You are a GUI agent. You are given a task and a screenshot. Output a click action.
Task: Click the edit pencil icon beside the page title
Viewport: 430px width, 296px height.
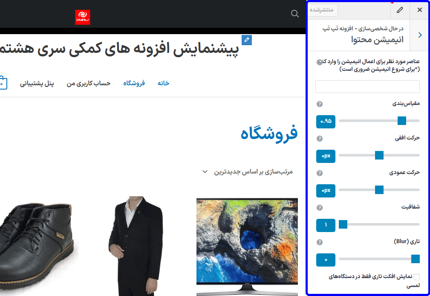pos(246,40)
